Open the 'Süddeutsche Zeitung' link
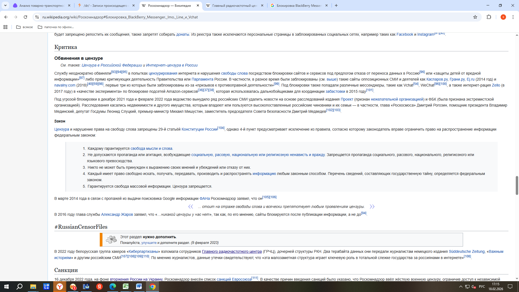519x292 pixels. click(x=467, y=251)
